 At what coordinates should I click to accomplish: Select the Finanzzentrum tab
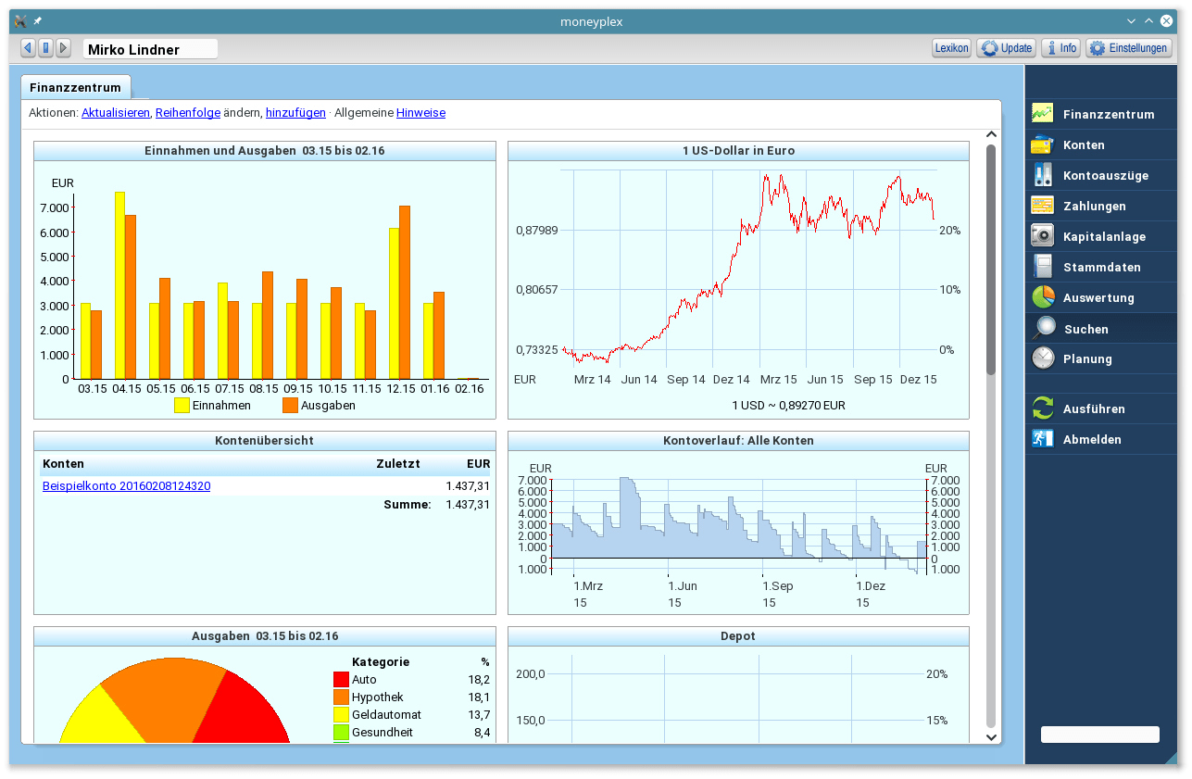point(75,88)
